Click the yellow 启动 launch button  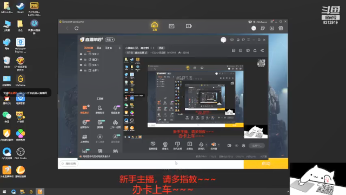265,164
